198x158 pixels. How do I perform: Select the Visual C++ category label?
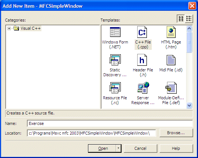(x=31, y=28)
